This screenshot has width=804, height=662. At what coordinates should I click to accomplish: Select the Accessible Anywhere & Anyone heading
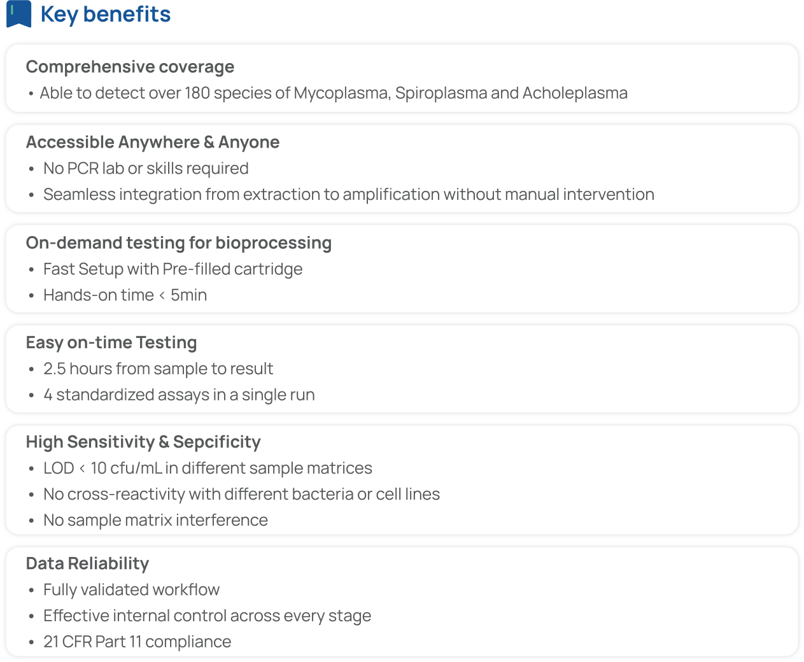pos(152,142)
